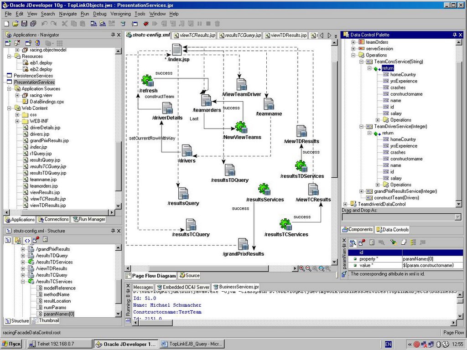This screenshot has height=350, width=467.
Task: Expand the racing.view package node
Action: point(17,95)
